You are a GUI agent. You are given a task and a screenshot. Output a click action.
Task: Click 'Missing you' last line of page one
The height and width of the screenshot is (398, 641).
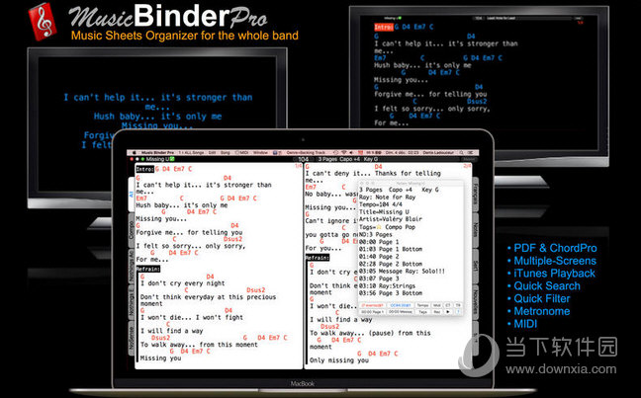pyautogui.click(x=160, y=358)
